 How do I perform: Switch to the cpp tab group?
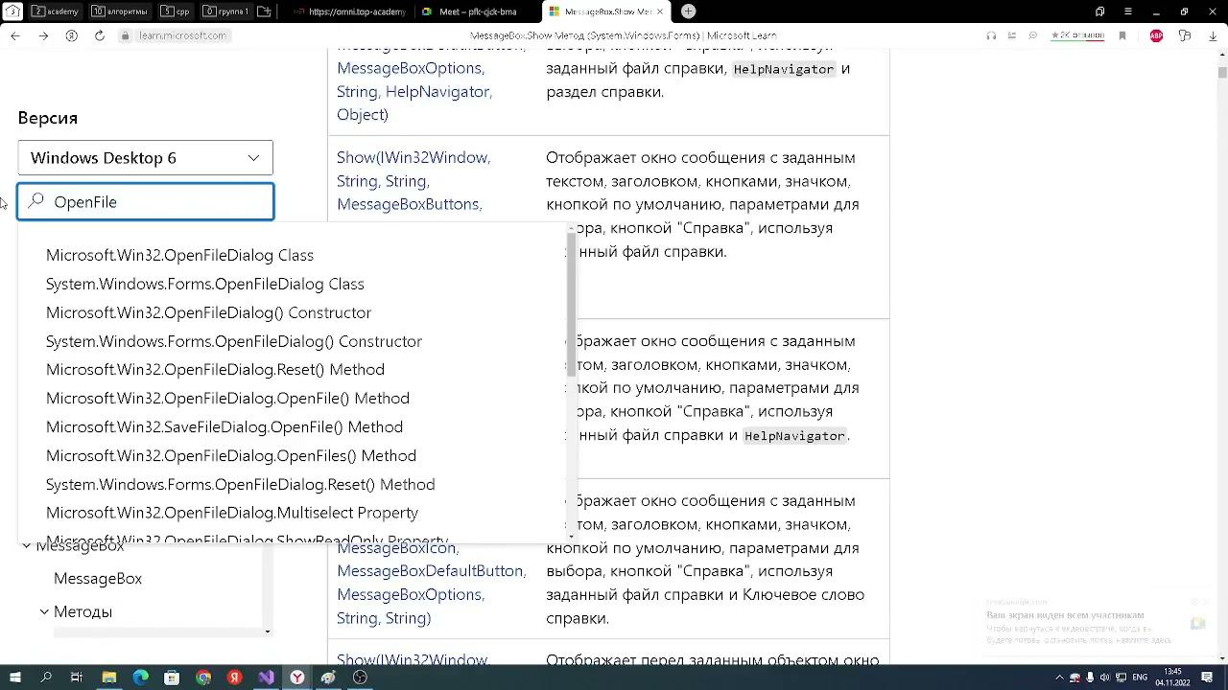click(x=175, y=11)
